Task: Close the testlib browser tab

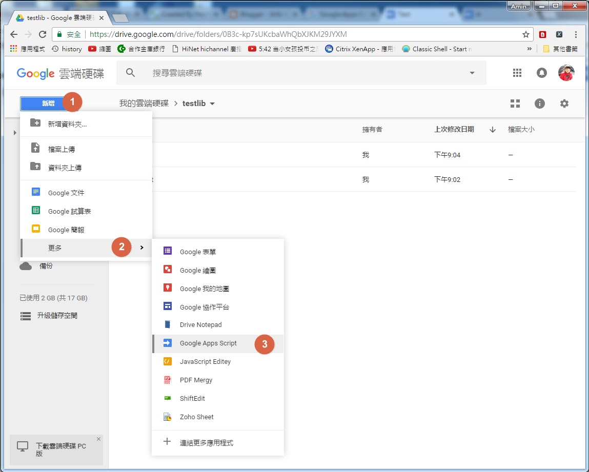Action: 101,17
